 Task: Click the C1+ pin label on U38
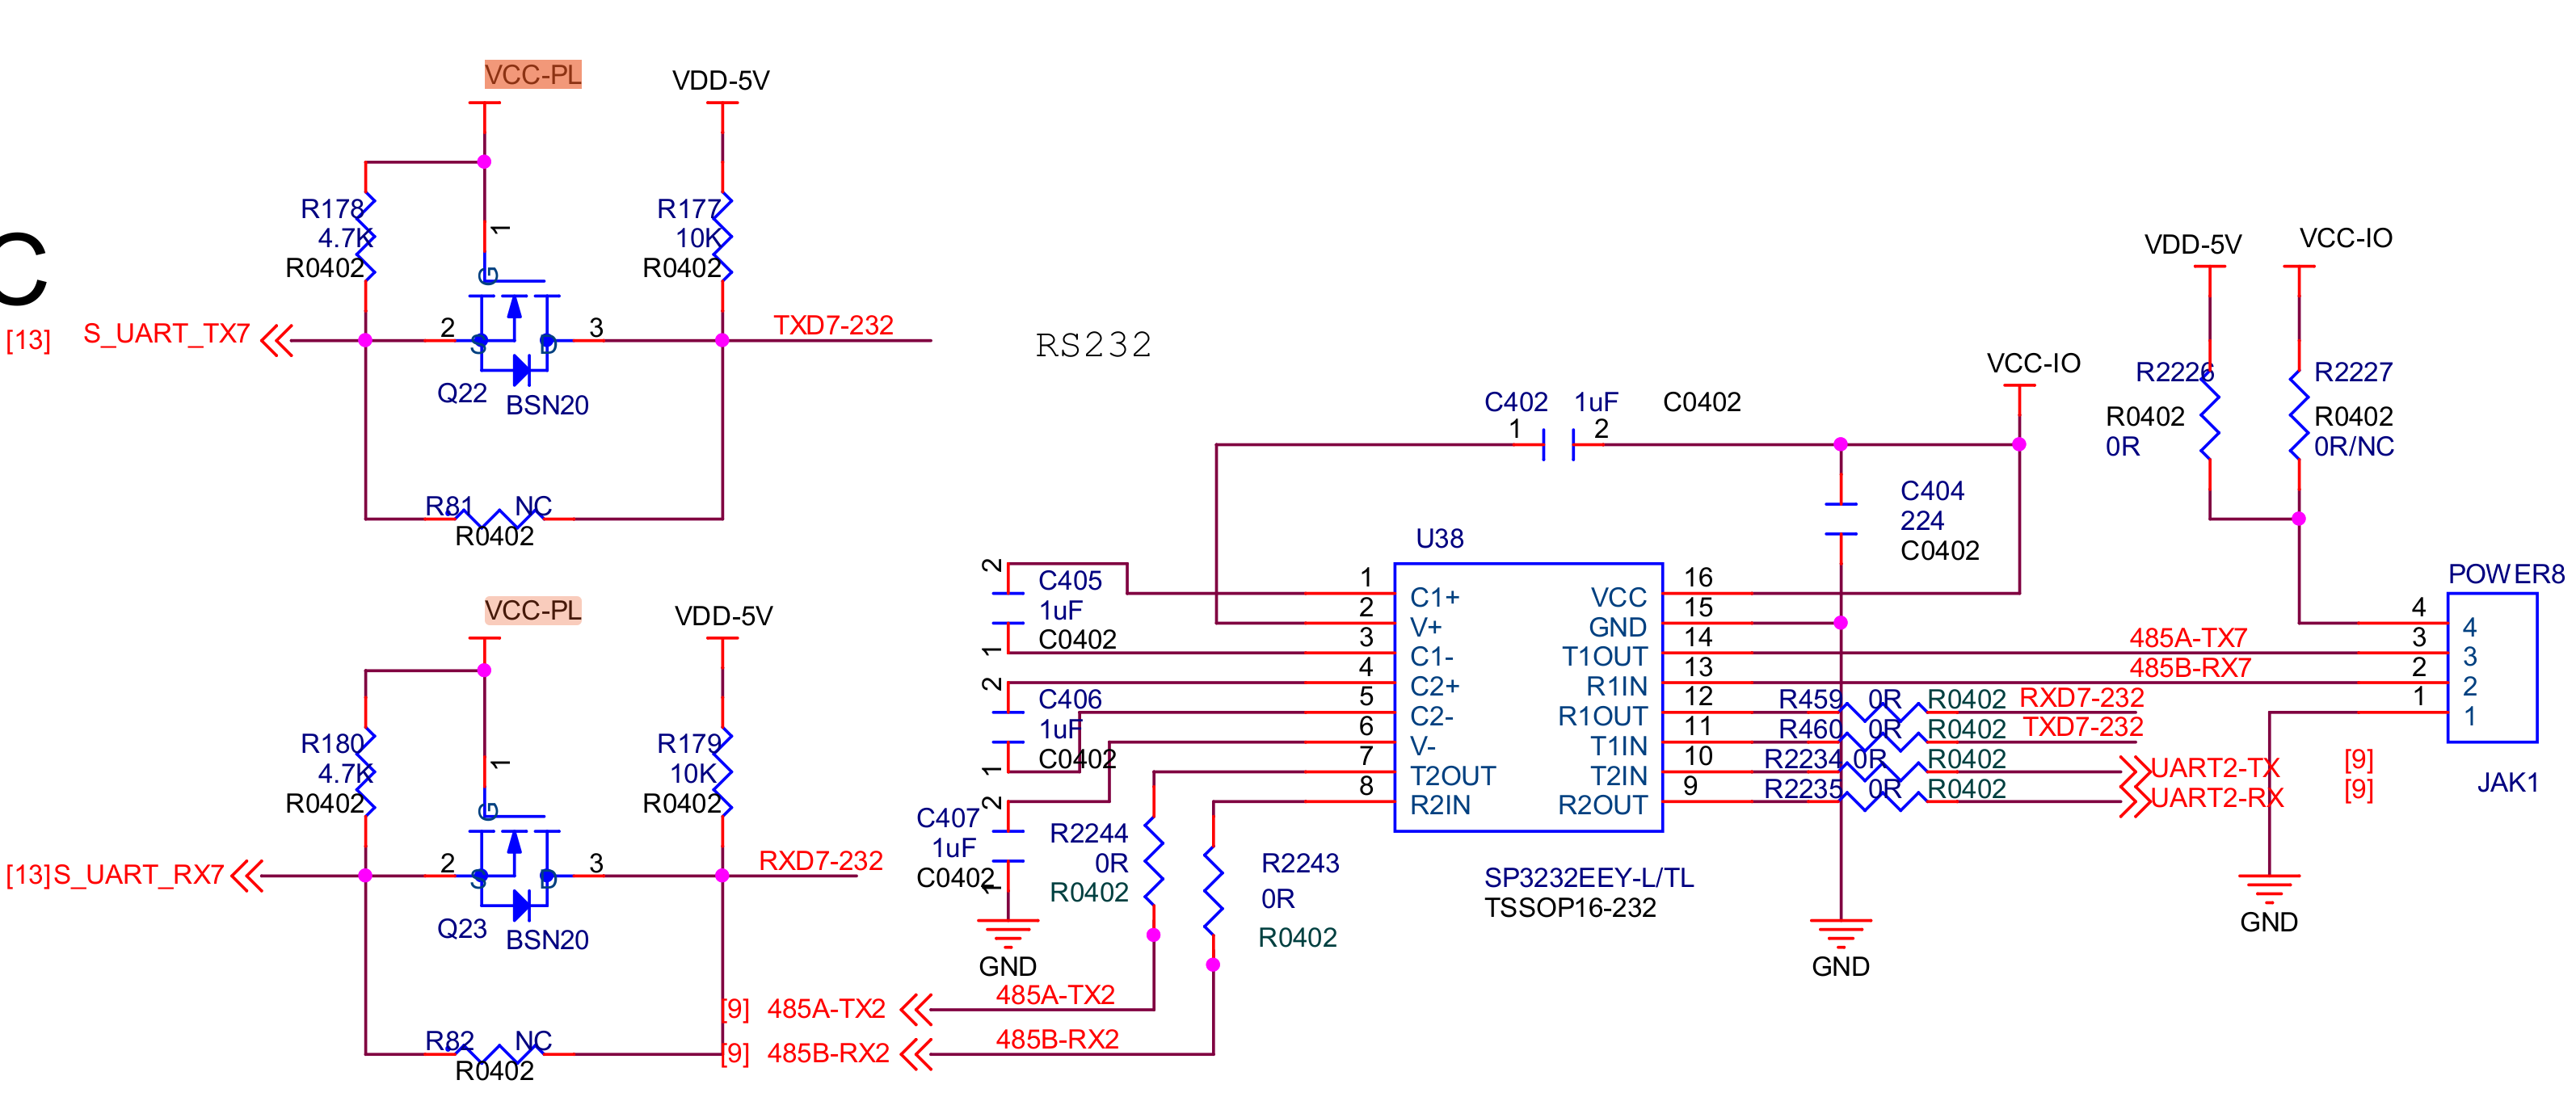[1435, 598]
